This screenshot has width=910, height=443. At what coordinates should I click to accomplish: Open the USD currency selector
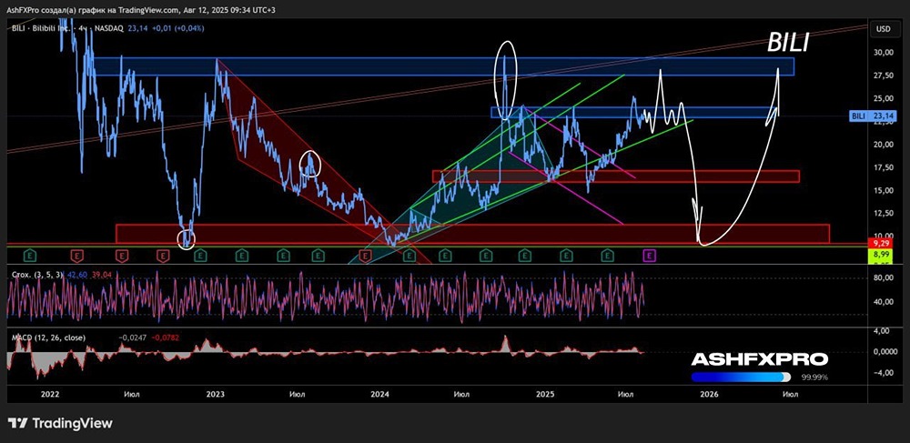coord(884,29)
